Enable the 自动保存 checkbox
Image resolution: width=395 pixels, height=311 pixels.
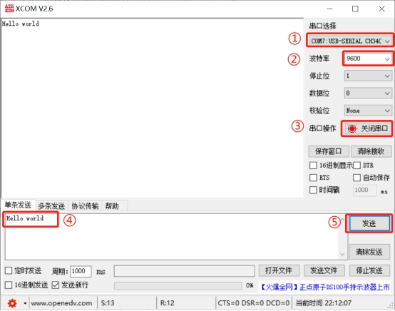(356, 178)
